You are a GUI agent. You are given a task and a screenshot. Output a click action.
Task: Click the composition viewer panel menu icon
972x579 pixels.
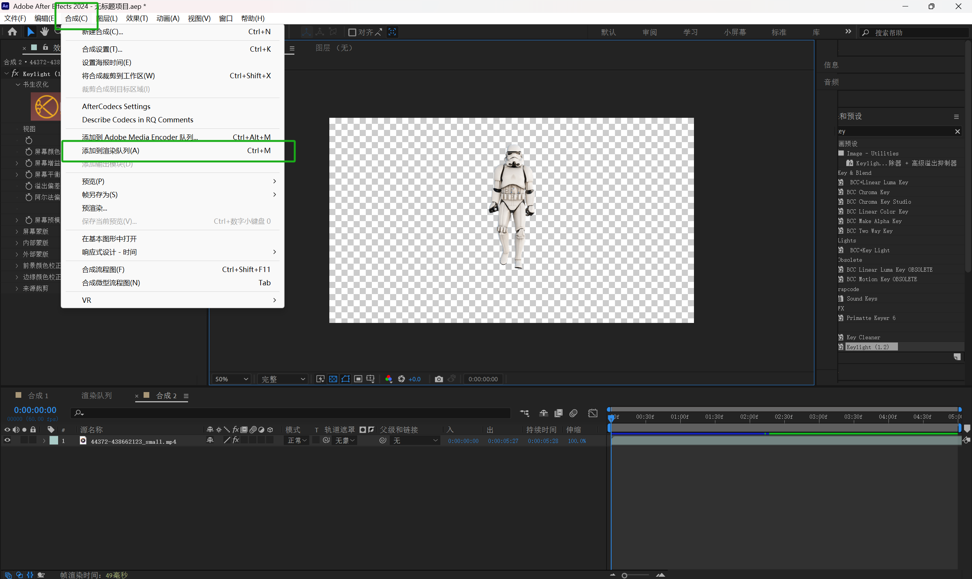tap(292, 49)
